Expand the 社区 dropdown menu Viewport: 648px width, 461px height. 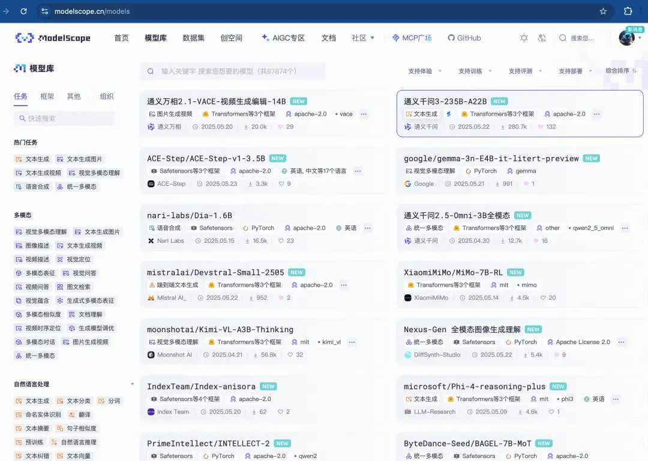tap(363, 38)
